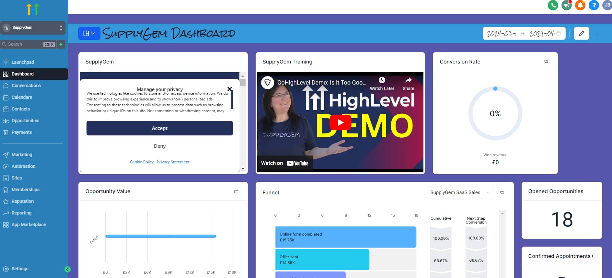
Task: Open the green phone dialer icon
Action: (553, 5)
